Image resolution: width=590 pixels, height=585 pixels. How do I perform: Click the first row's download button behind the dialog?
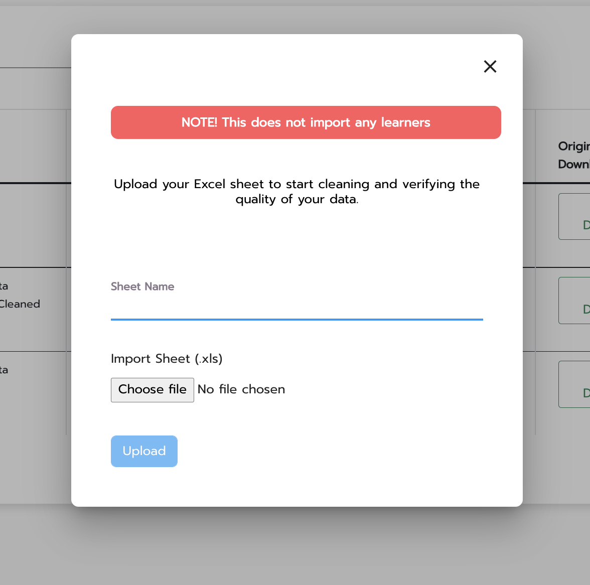click(x=575, y=217)
